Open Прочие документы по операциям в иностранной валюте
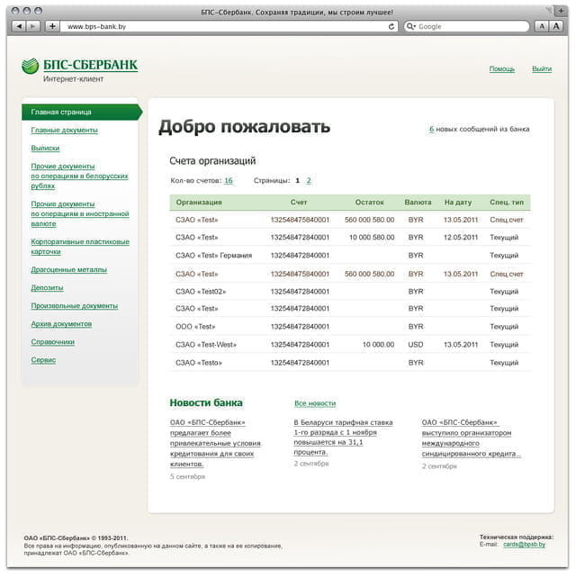This screenshot has height=578, width=576. [x=80, y=213]
